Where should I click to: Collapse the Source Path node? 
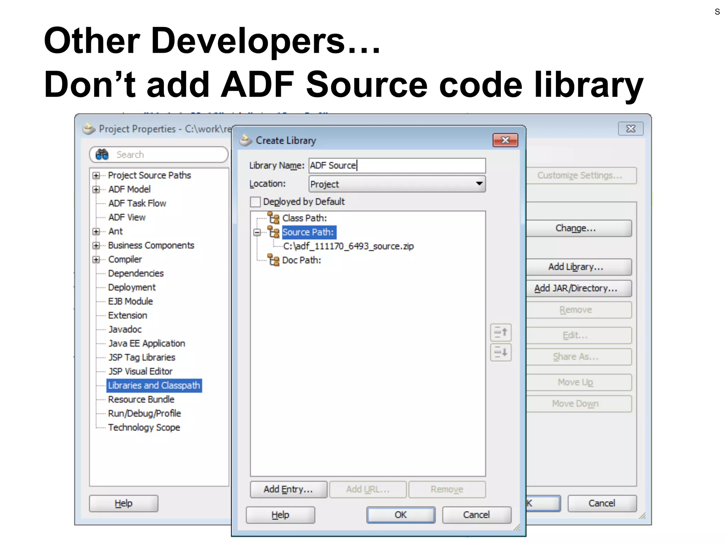pos(257,232)
